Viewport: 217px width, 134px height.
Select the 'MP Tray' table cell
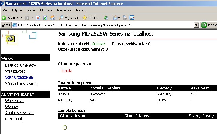point(65,100)
